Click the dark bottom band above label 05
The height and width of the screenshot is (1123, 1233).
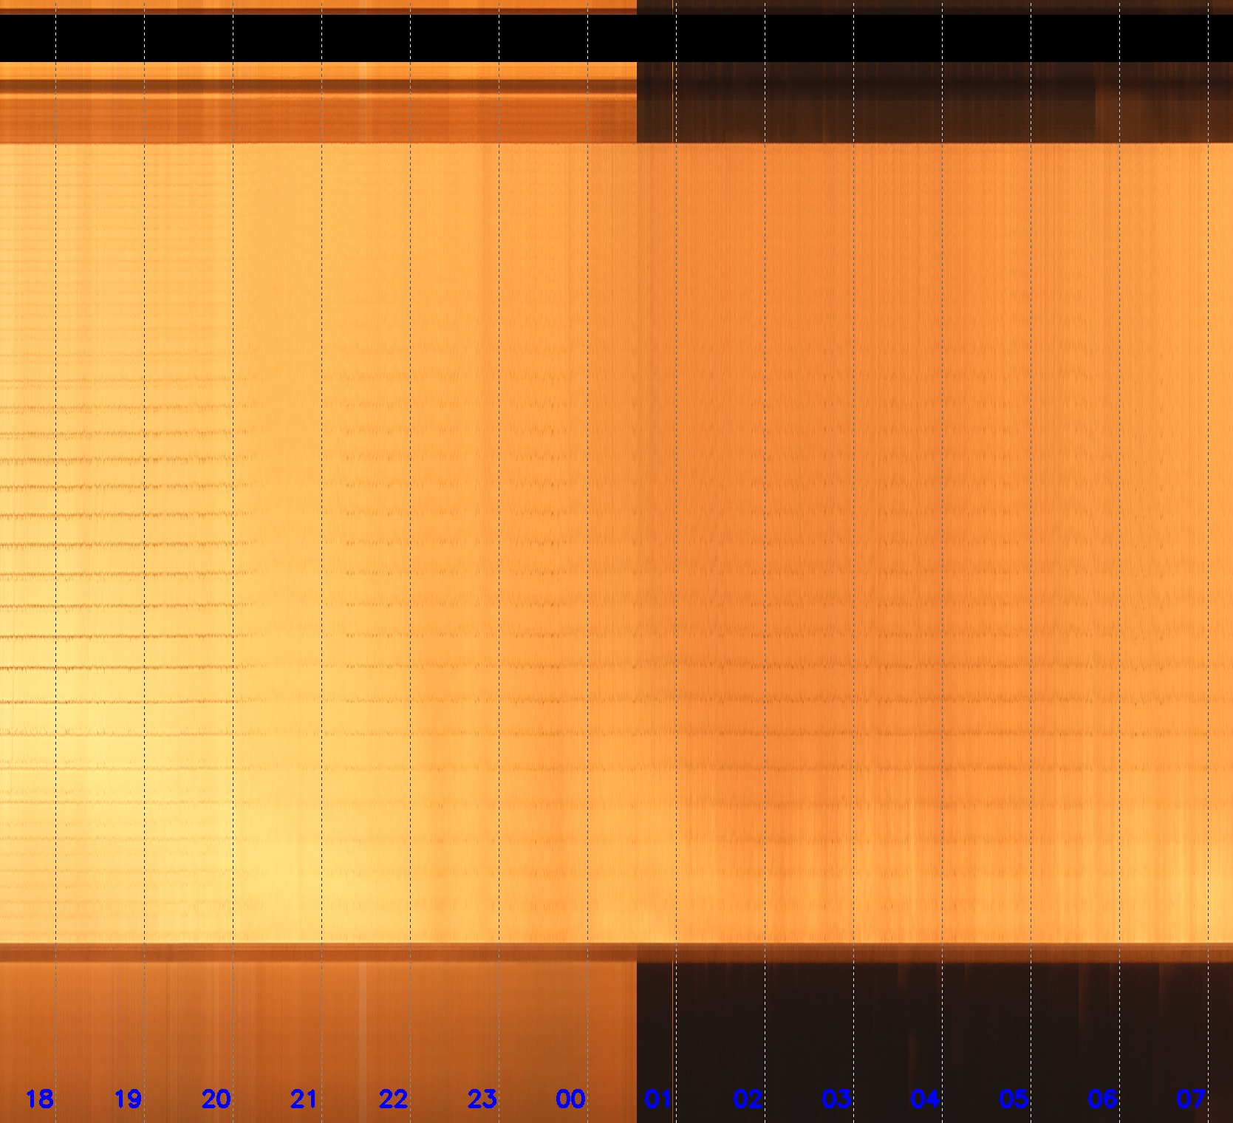1014,1020
